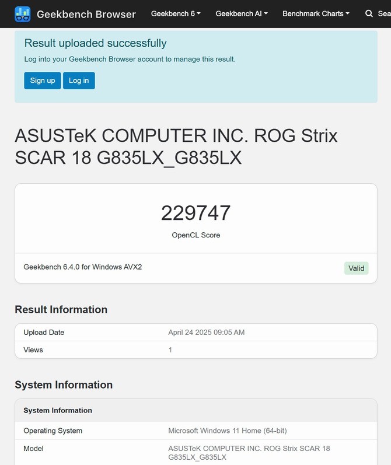
Task: Click the Operating System value Windows 11 Home
Action: pyautogui.click(x=227, y=431)
